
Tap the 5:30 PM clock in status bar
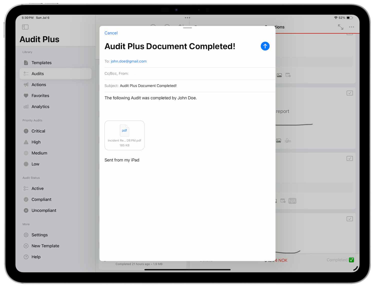tap(27, 18)
